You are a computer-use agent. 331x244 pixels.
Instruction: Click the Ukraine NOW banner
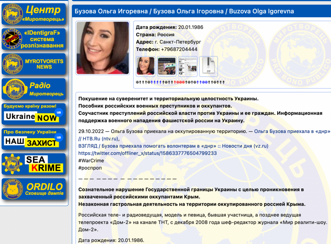[x=34, y=114]
